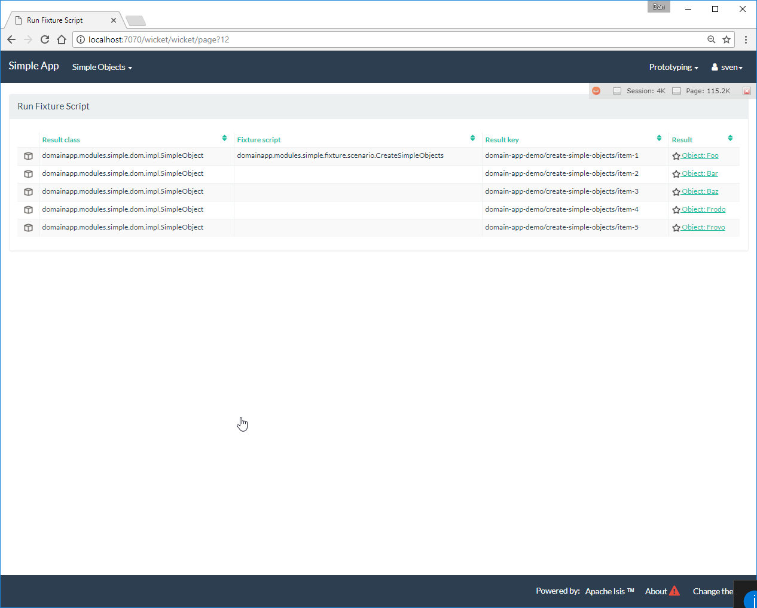Viewport: 757px width, 608px height.
Task: Reload the page in the browser
Action: click(45, 39)
